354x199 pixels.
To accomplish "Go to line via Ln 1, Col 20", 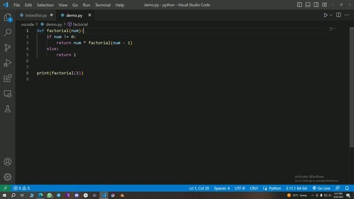I will pyautogui.click(x=199, y=188).
